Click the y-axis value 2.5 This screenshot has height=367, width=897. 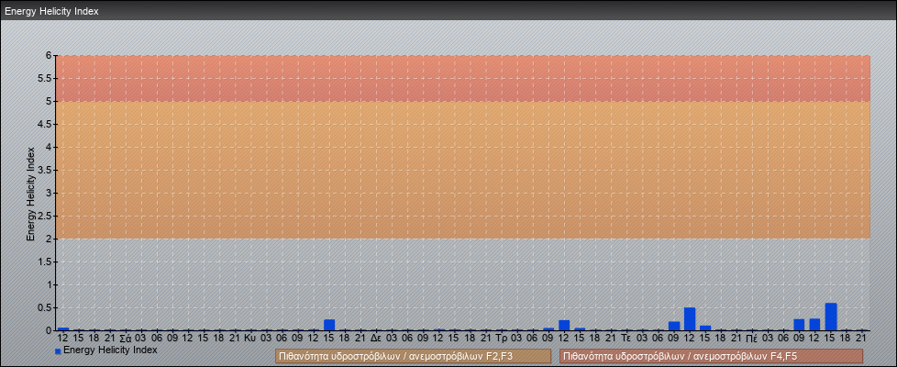pos(45,216)
